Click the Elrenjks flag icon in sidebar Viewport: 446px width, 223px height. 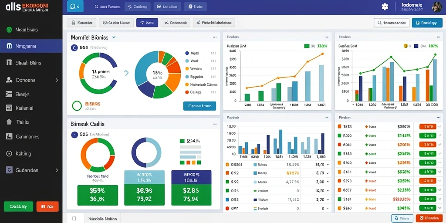click(x=9, y=94)
